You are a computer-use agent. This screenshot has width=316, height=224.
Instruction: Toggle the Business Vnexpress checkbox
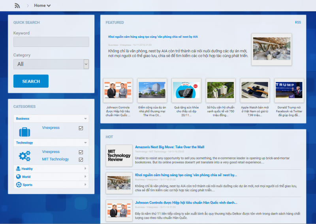81,128
